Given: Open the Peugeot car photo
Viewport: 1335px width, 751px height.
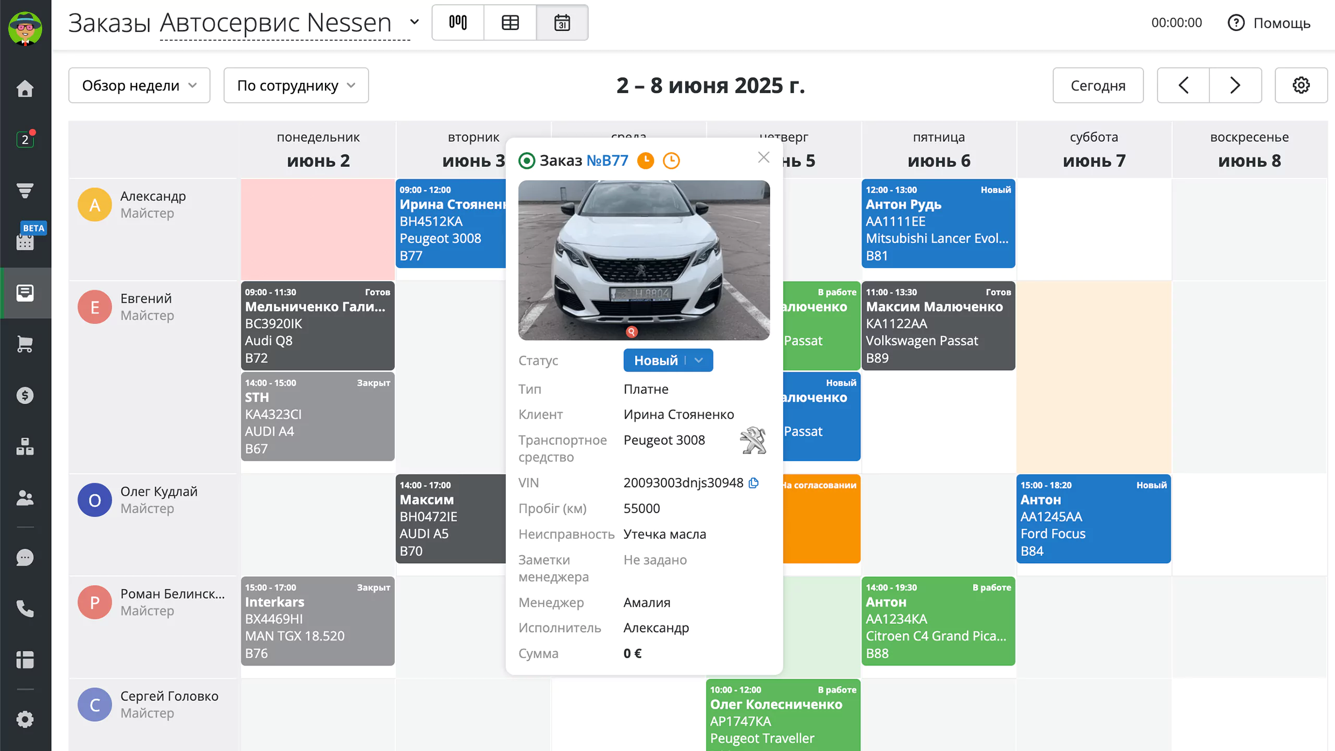Looking at the screenshot, I should (644, 260).
